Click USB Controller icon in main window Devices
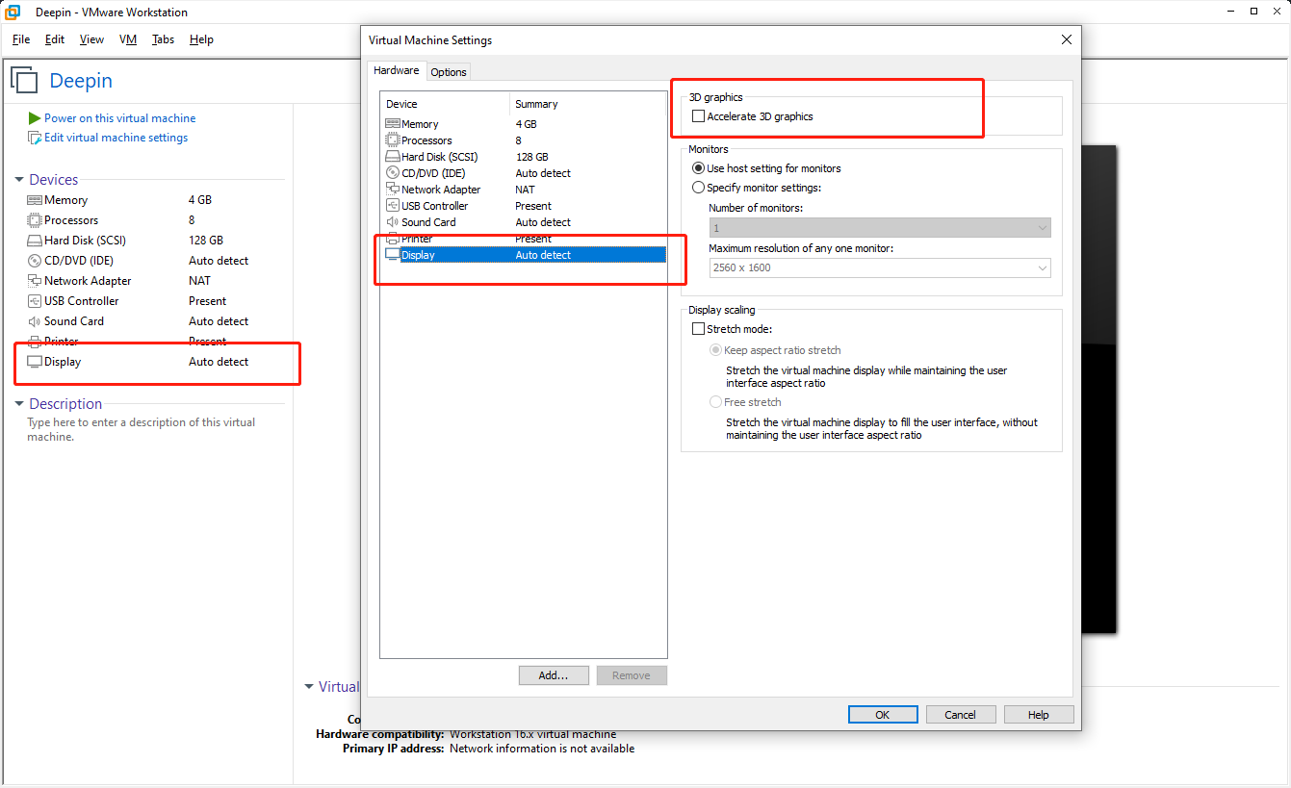 (x=35, y=301)
